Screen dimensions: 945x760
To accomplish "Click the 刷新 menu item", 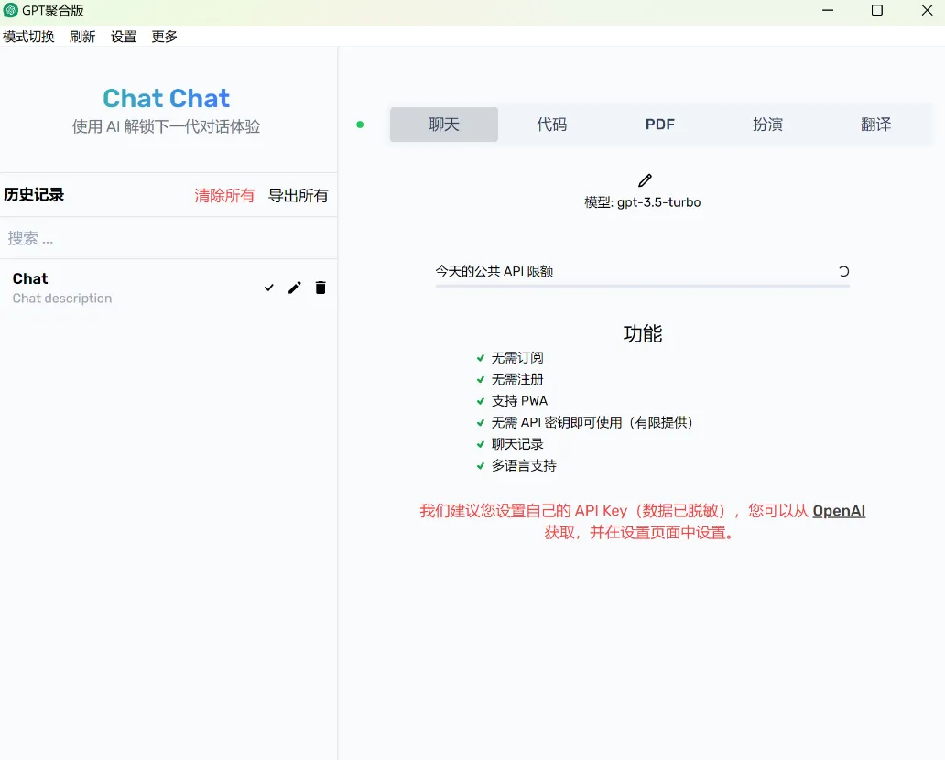I will click(x=82, y=37).
